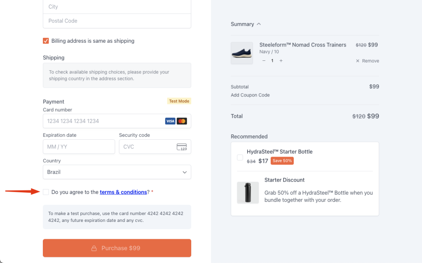Click the Mastercard icon
The width and height of the screenshot is (422, 263).
click(x=181, y=121)
